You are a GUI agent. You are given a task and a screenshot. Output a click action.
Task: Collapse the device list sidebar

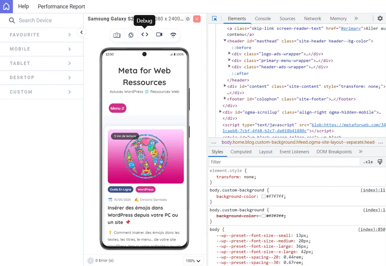pos(81,32)
